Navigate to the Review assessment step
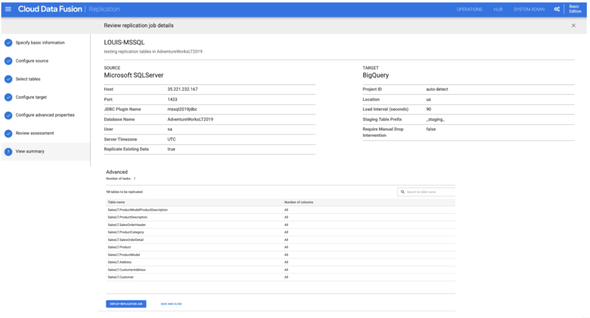The image size is (590, 318). pos(34,133)
